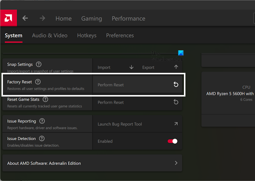Launch Bug Report Tool arrow icon
Viewport: 255px width, 181px height.
pyautogui.click(x=176, y=124)
